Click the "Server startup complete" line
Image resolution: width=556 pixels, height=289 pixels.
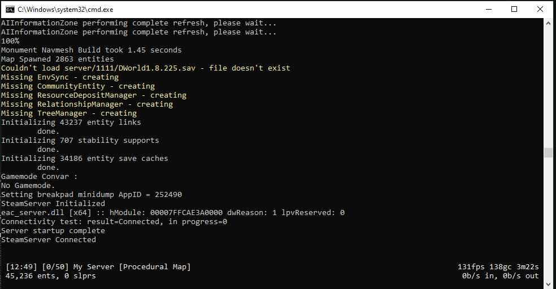(x=49, y=231)
